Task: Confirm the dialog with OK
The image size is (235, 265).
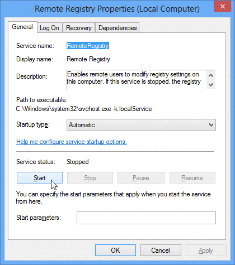Action: (x=115, y=250)
